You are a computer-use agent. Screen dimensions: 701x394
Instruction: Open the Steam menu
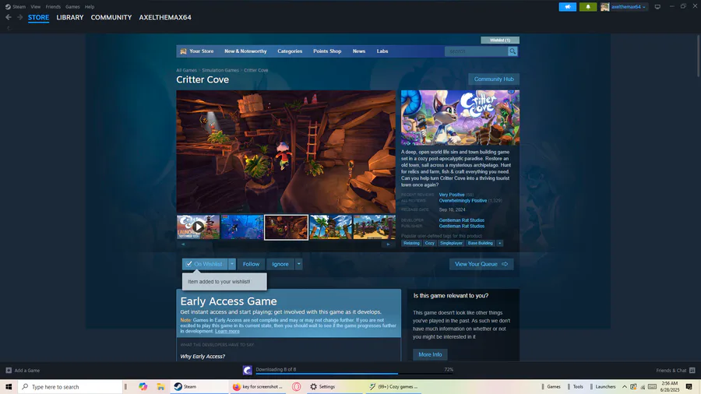pos(19,7)
